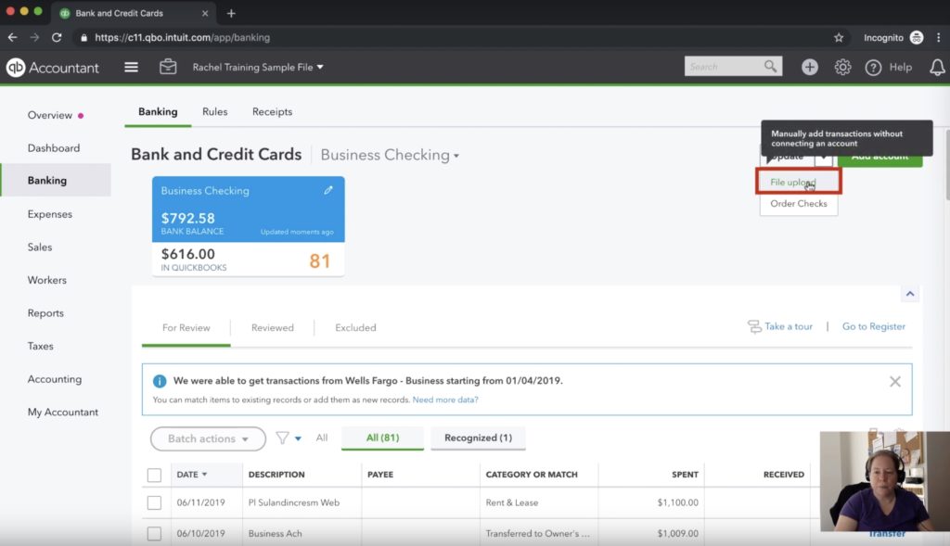
Task: Click the Need more data? link
Action: point(445,400)
